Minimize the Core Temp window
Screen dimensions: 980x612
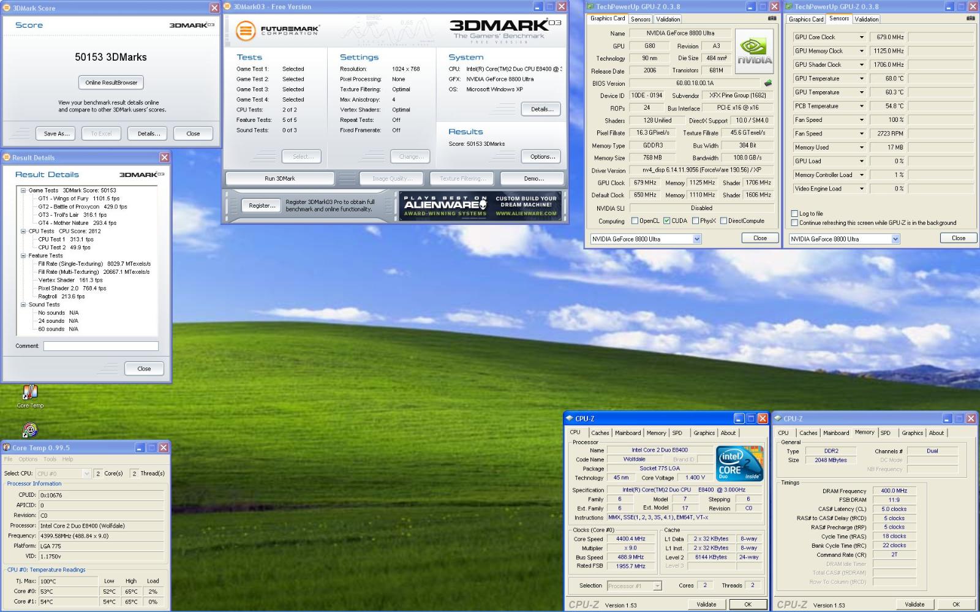pos(140,448)
